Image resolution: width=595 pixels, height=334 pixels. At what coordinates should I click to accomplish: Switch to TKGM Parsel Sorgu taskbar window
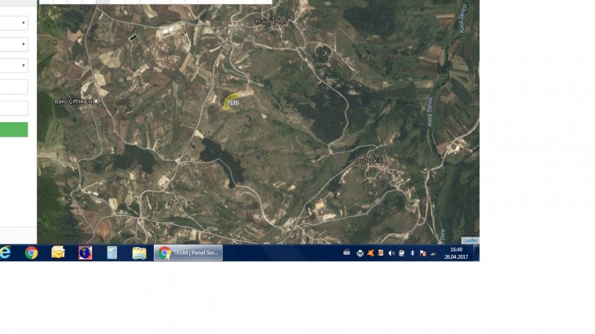(188, 252)
